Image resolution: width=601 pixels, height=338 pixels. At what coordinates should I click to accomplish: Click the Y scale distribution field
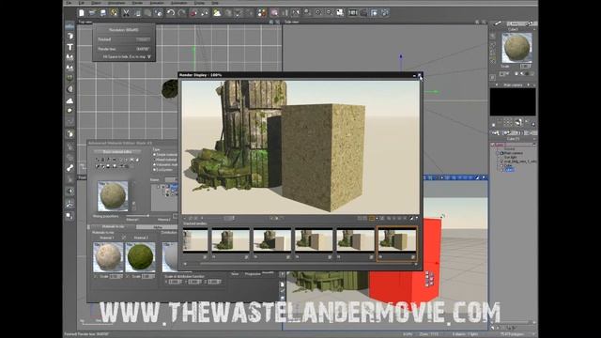(194, 282)
